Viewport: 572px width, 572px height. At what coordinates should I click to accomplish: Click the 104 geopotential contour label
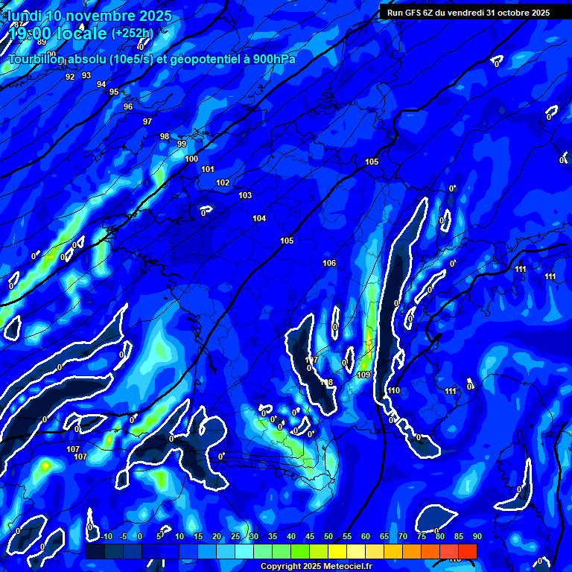[x=259, y=219]
